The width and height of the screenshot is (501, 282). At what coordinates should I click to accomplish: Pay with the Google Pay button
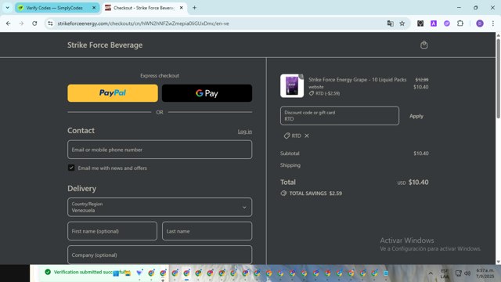click(207, 93)
